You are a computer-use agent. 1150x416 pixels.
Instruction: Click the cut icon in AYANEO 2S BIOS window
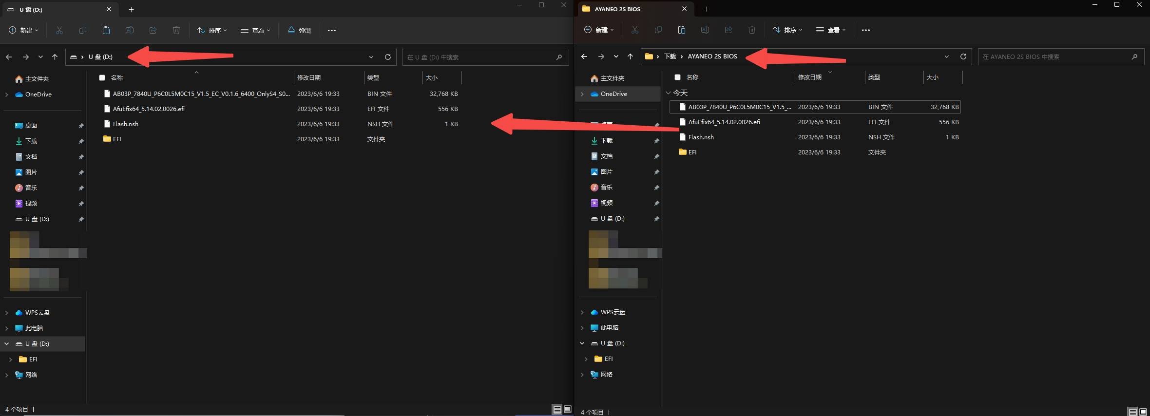(635, 30)
